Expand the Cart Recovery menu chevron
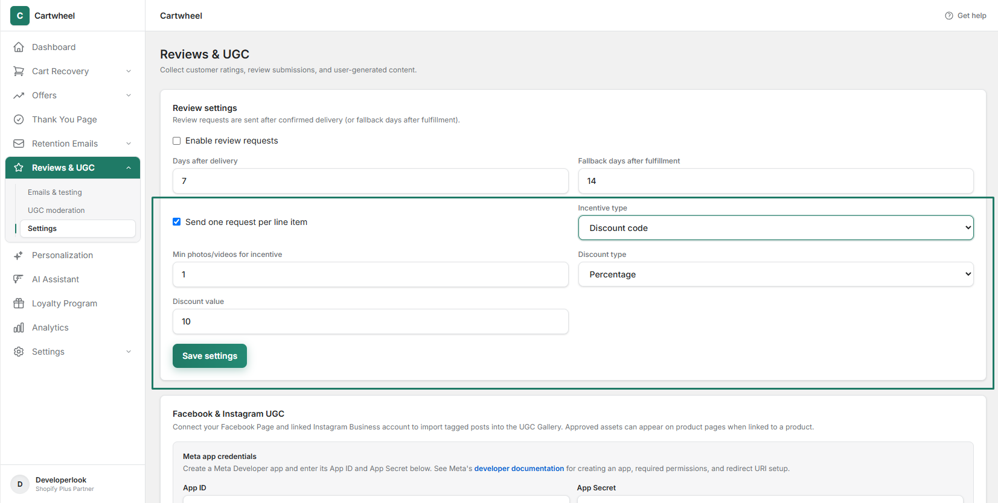Image resolution: width=998 pixels, height=503 pixels. pos(129,71)
